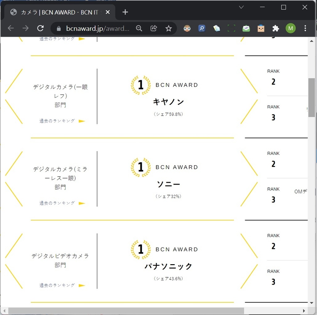The width and height of the screenshot is (317, 315).
Task: Open the green mail checkmark extension
Action: tap(246, 28)
